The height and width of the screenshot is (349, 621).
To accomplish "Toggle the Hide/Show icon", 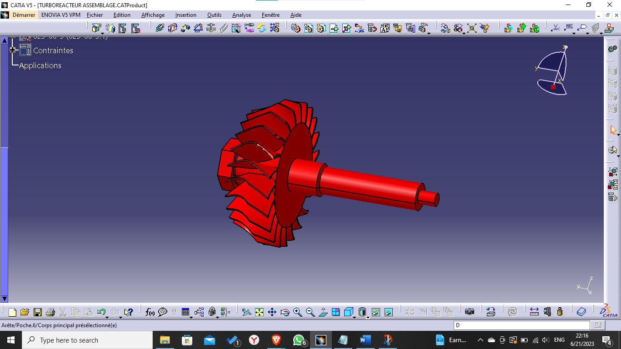I will pos(376,312).
